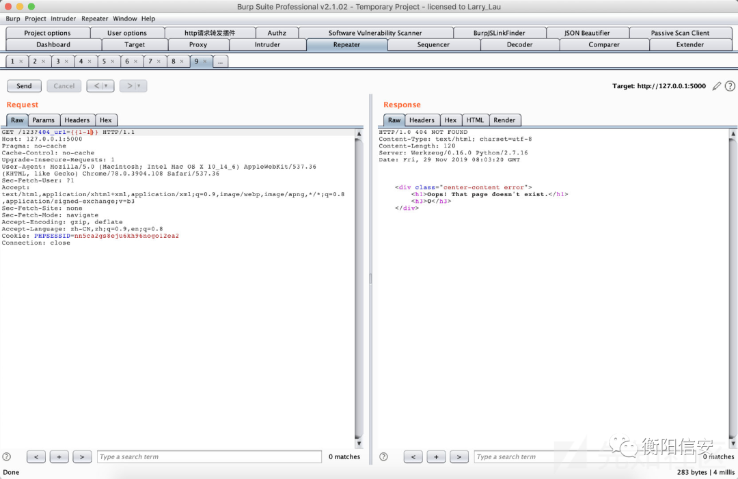This screenshot has height=479, width=738.
Task: Open the Burp menu
Action: point(13,19)
